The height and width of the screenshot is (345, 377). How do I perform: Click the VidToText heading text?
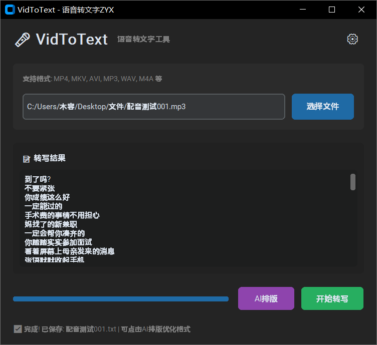click(72, 40)
